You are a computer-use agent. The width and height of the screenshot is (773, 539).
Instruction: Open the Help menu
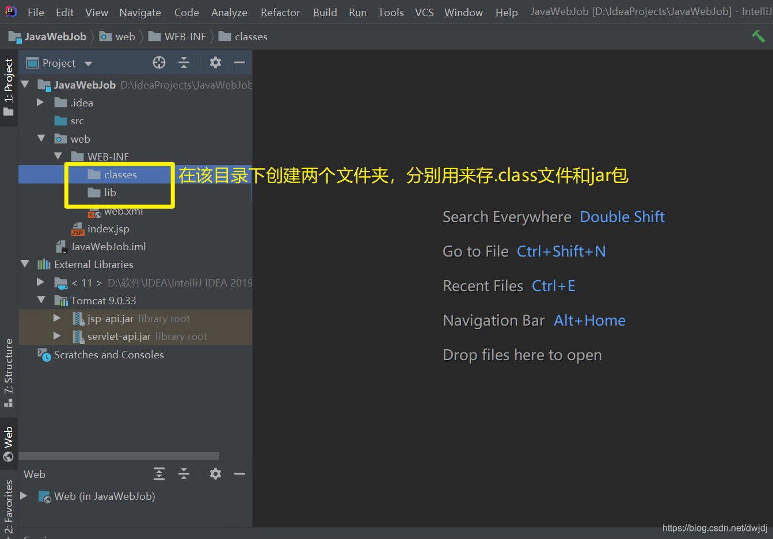point(507,12)
